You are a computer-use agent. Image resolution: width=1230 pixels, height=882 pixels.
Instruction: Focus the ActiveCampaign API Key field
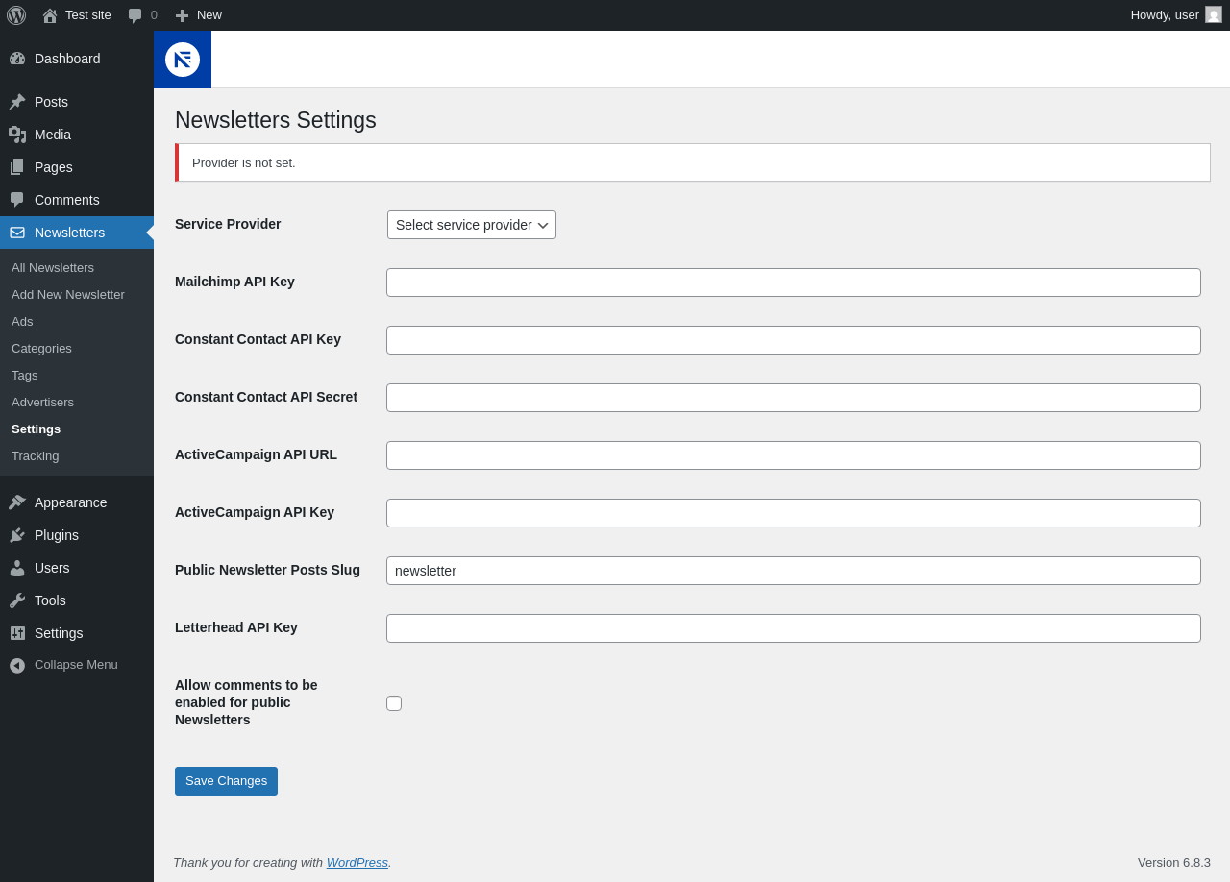point(794,513)
